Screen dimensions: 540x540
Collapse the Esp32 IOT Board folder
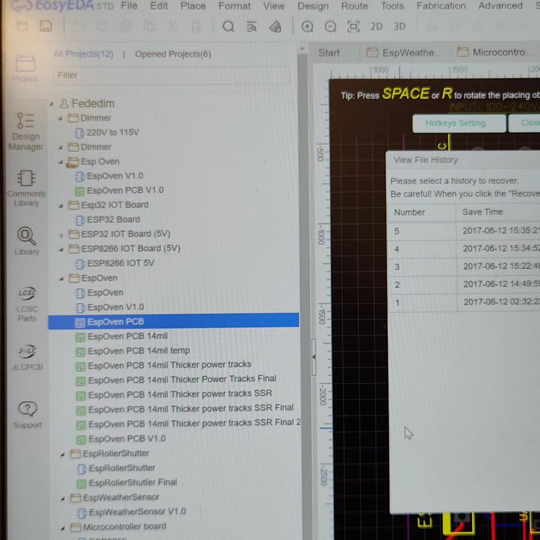61,206
